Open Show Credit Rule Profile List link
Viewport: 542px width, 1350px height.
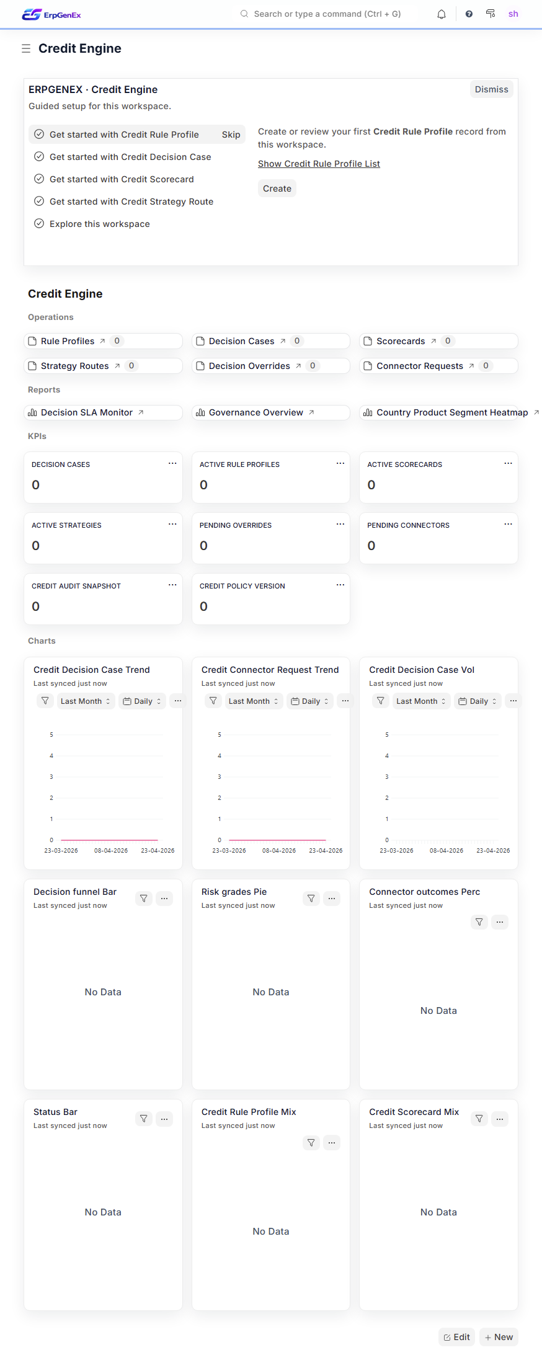(319, 164)
